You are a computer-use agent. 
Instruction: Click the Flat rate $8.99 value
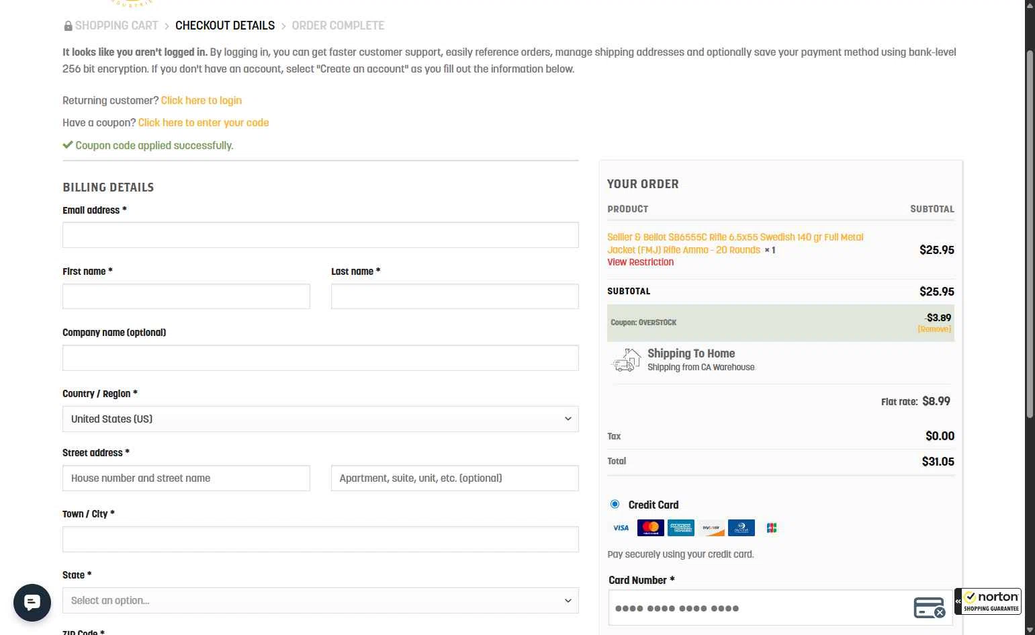(x=936, y=401)
